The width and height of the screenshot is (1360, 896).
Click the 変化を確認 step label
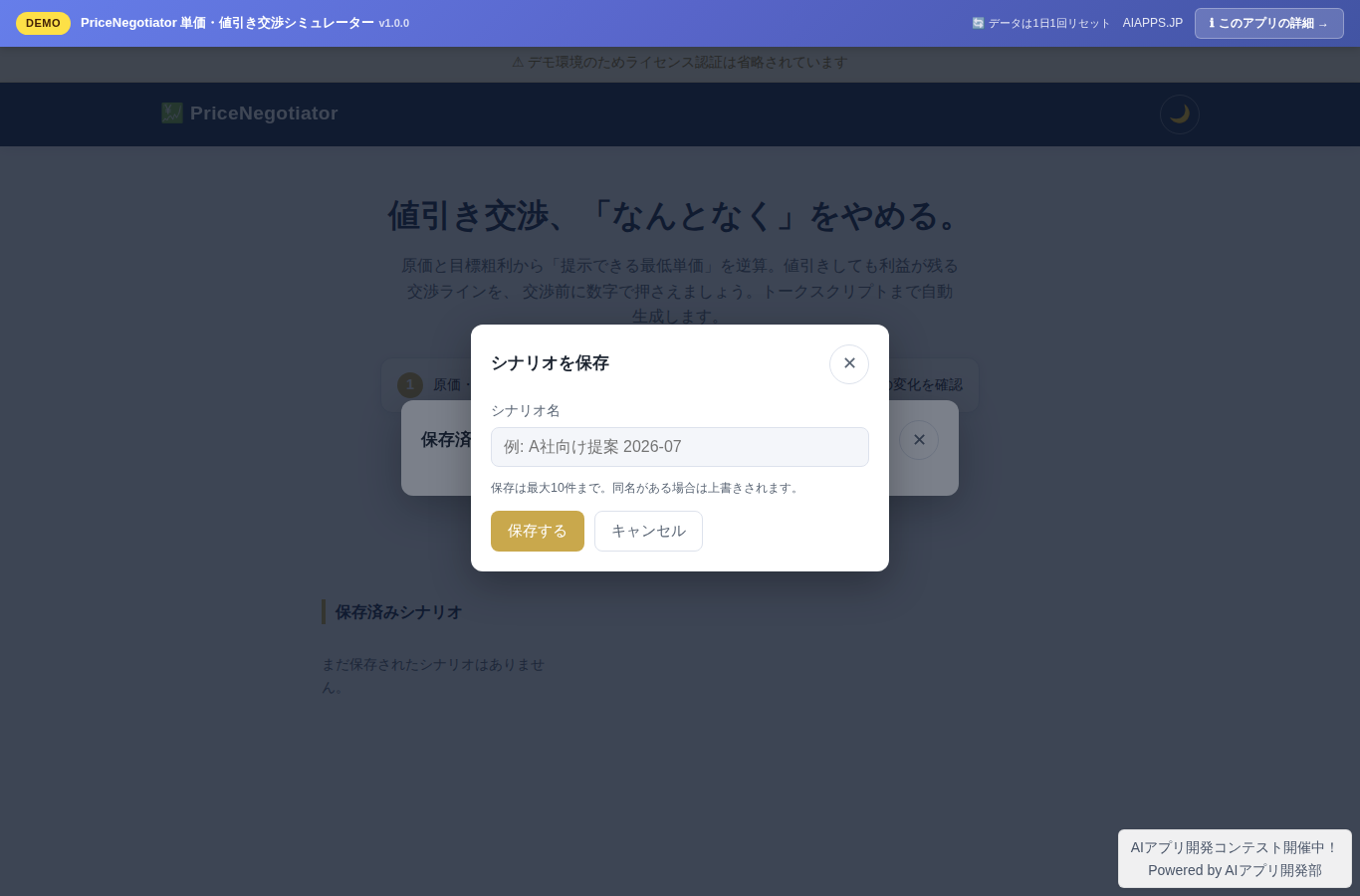(926, 385)
